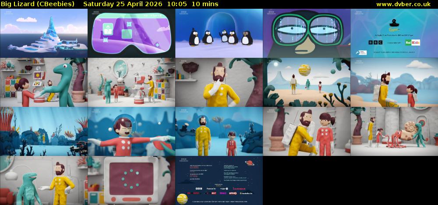
Task: Select the dark blue end credits thumbnail
Action: (x=219, y=180)
